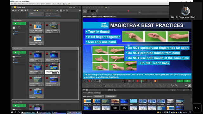The image size is (203, 114).
Task: Toggle Max Reality switch in Max Interactivity
Action: tap(14, 57)
